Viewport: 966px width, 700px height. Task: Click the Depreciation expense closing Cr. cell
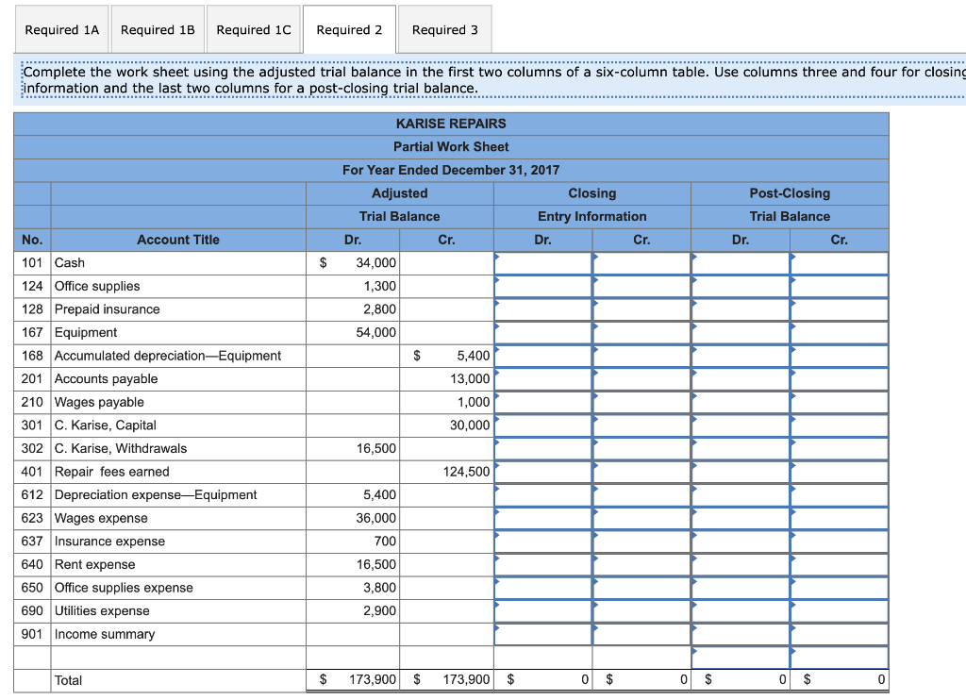coord(641,494)
